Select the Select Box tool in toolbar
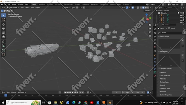Viewport: 186px width, 105px height. tap(4, 15)
